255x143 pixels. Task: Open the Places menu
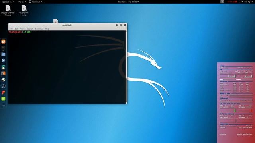point(22,2)
